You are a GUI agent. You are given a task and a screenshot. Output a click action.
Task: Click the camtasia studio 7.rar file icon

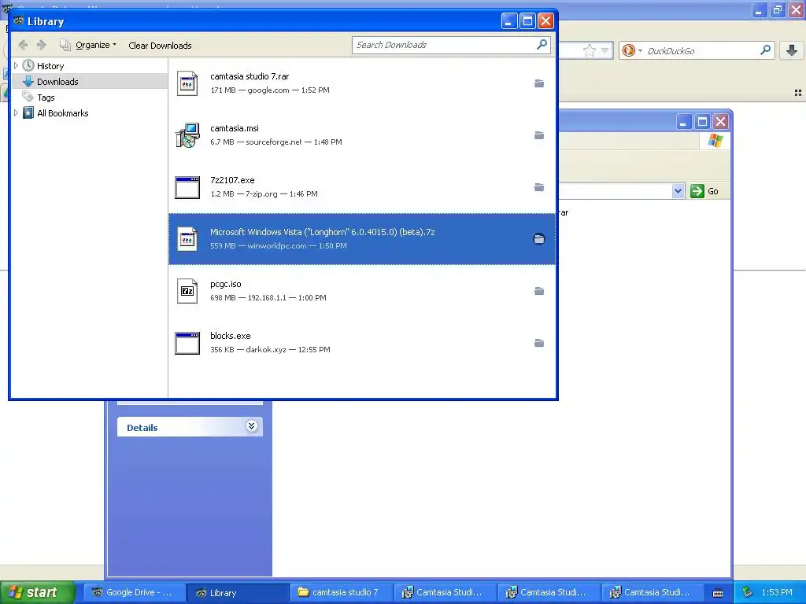[x=187, y=83]
